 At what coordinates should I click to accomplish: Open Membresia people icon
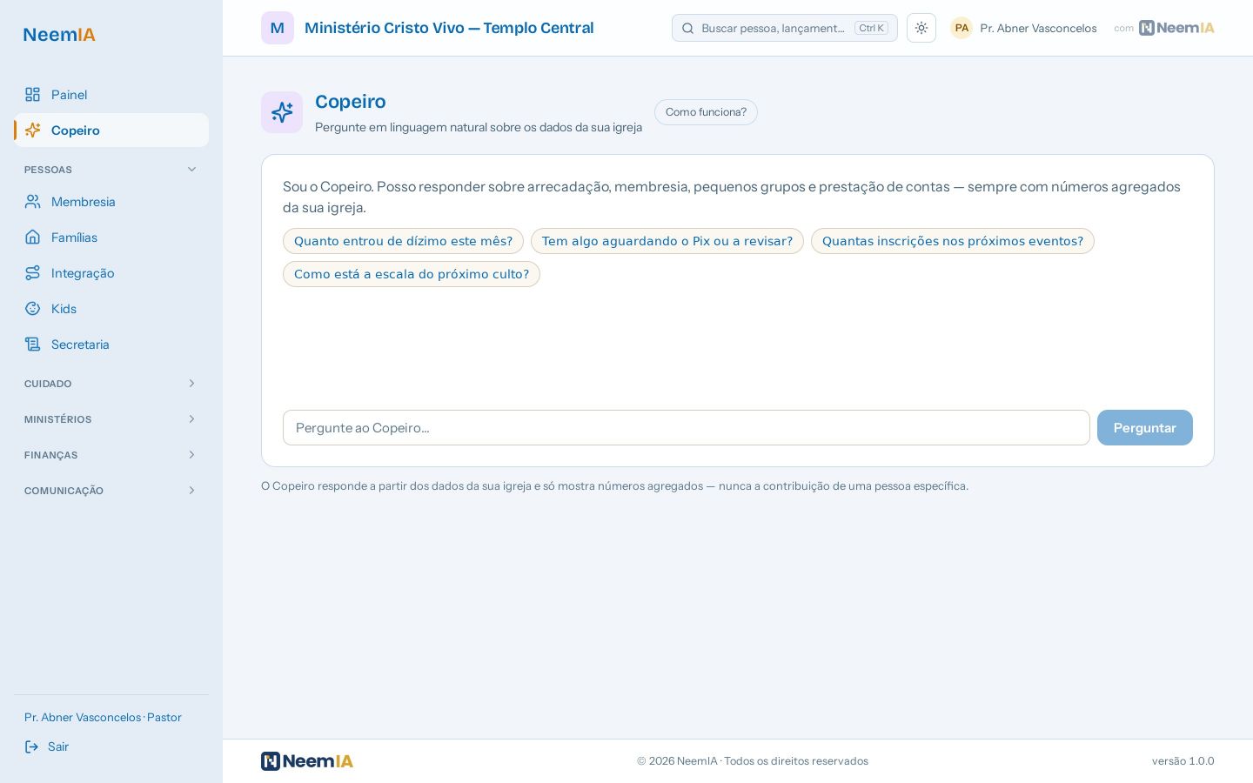coord(32,202)
